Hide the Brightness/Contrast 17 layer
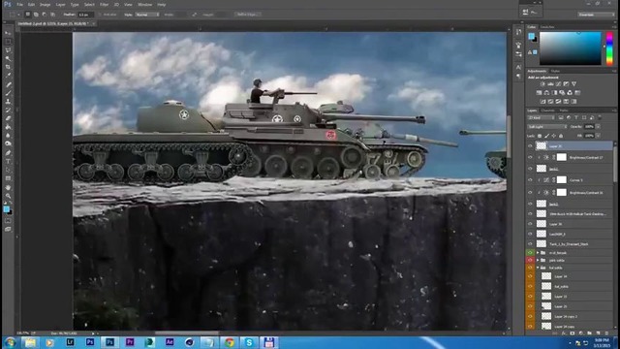 pos(530,157)
